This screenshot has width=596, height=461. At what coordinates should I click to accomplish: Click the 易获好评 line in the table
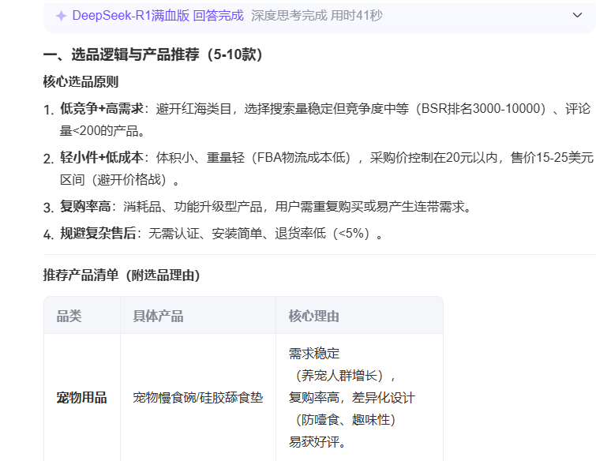pos(317,441)
